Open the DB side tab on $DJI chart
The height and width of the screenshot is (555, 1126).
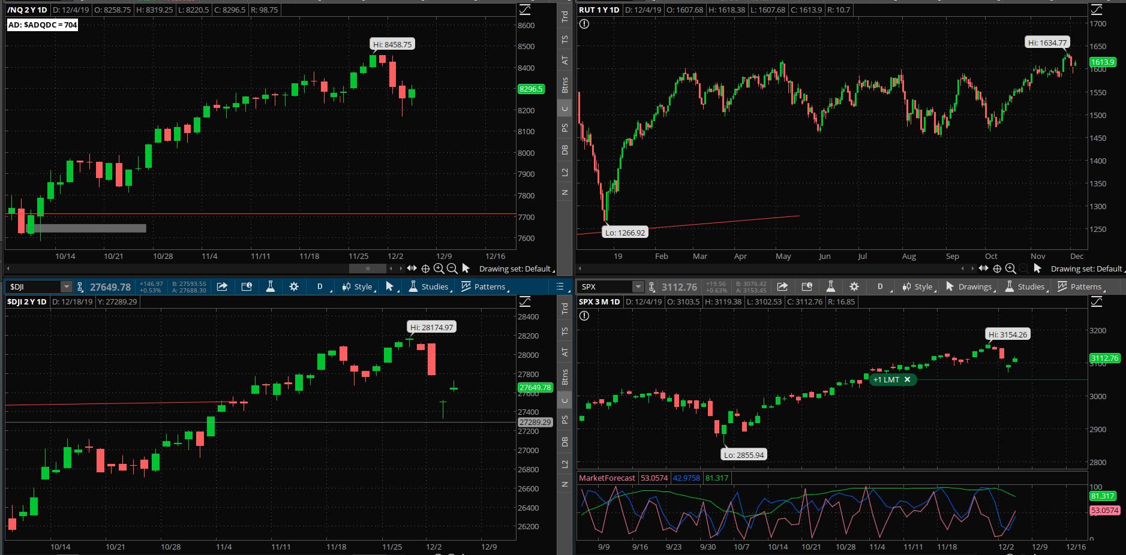click(564, 442)
